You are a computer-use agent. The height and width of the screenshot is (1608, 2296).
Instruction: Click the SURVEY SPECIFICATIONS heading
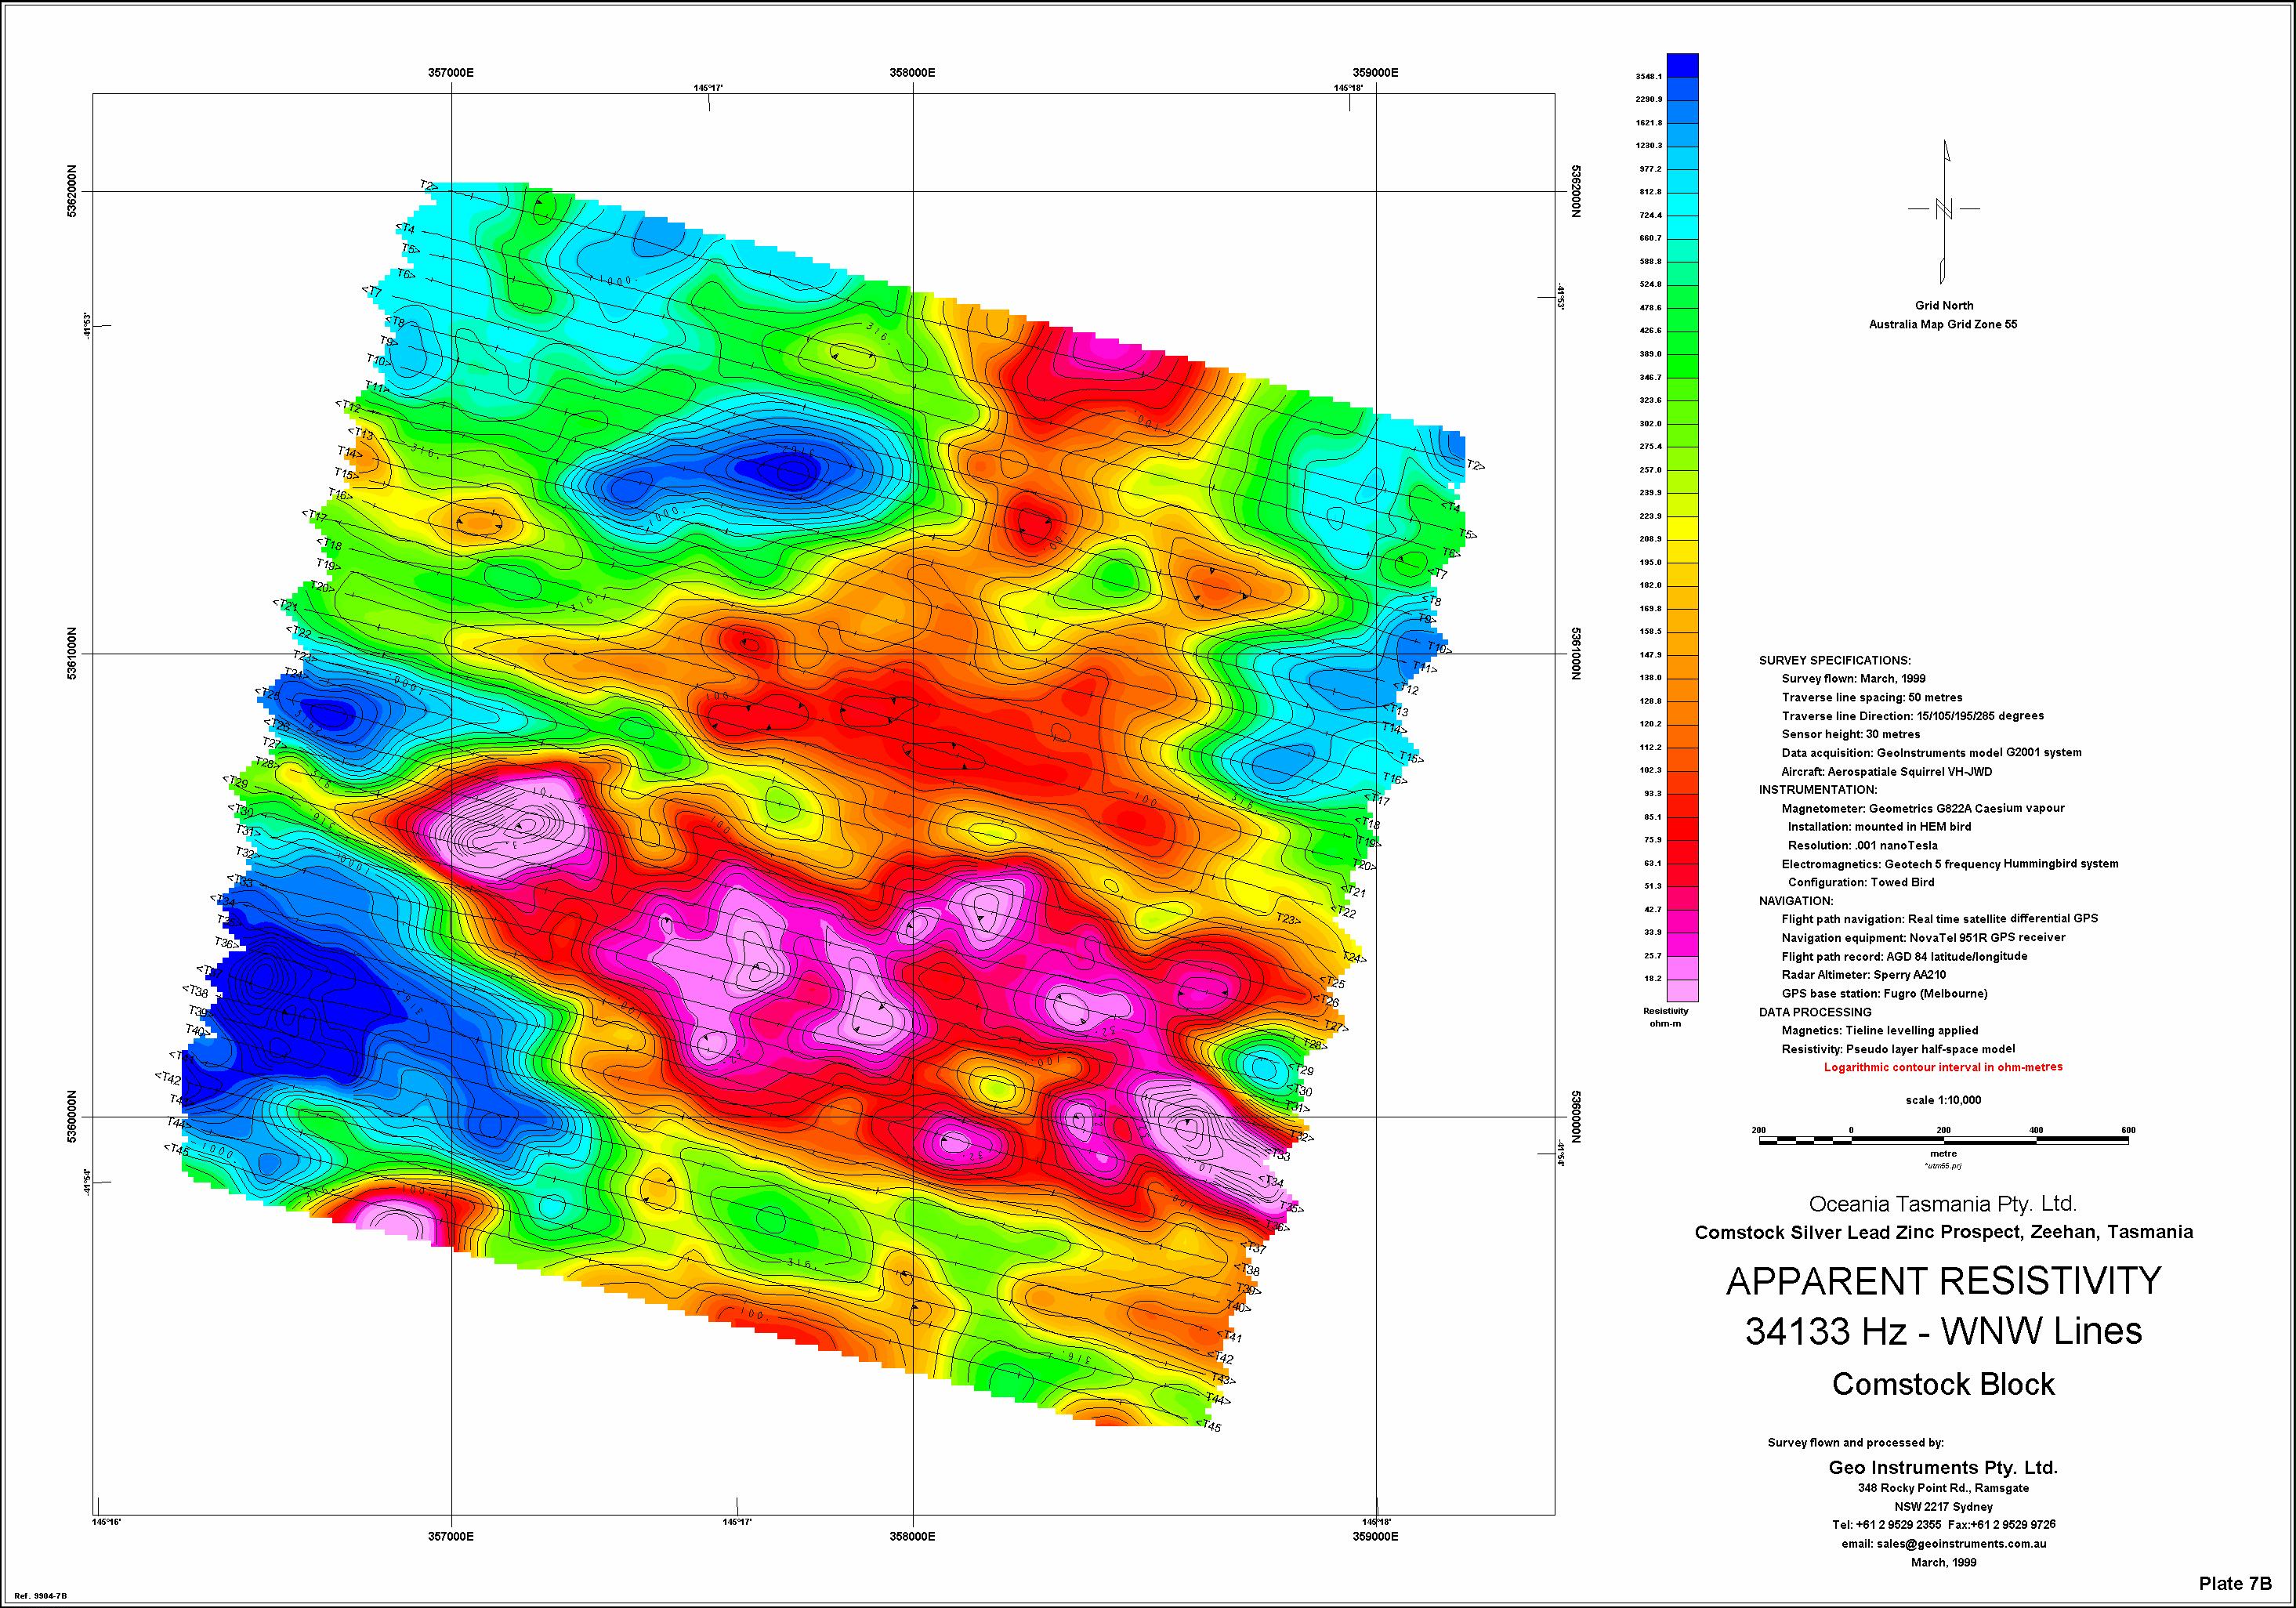(1834, 661)
